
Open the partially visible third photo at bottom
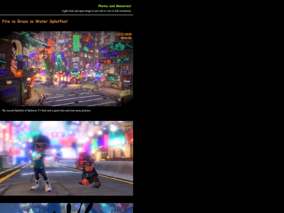(x=66, y=208)
